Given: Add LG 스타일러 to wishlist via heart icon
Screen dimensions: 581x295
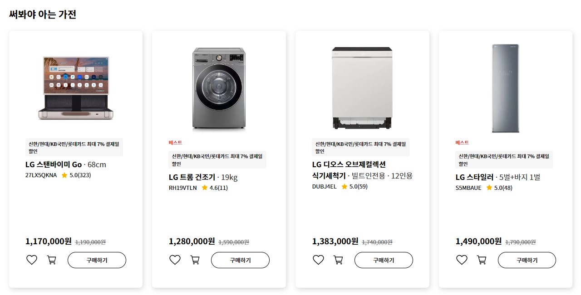Looking at the screenshot, I should (462, 260).
